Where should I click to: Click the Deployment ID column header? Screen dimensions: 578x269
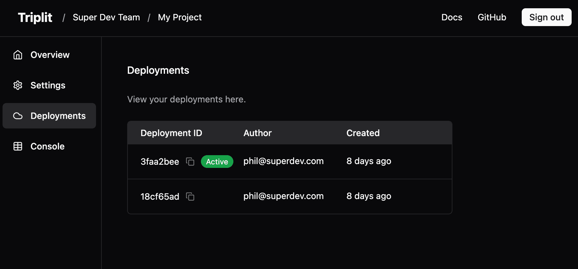[171, 133]
